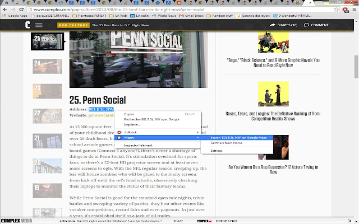Select bar thumbnail number 19

point(47,190)
